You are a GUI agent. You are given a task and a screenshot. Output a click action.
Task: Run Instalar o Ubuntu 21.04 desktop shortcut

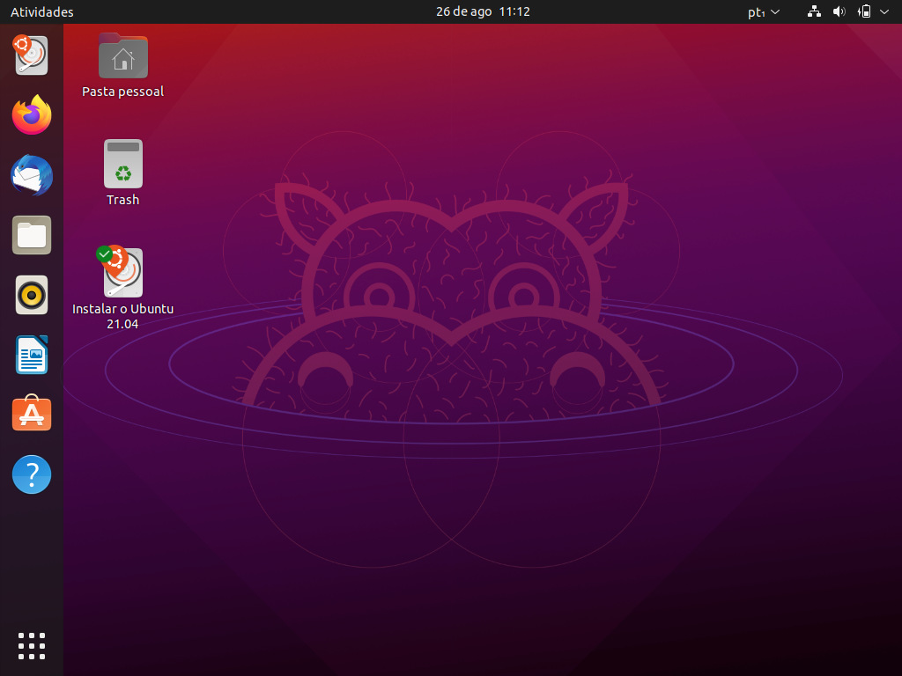click(122, 273)
